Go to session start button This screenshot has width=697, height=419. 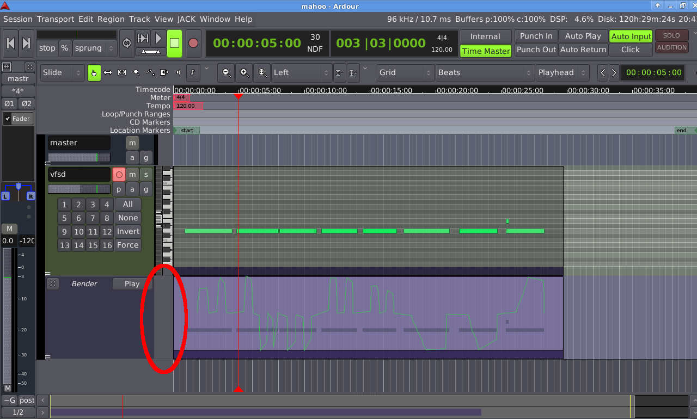pos(10,43)
